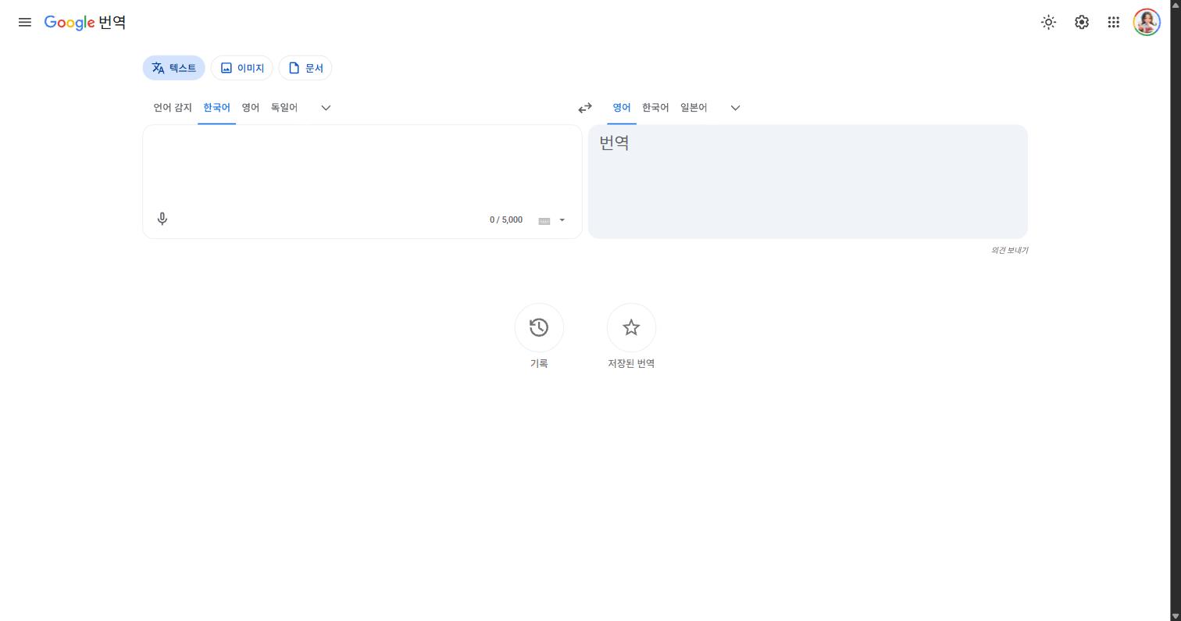Screen dimensions: 1181x621
Task: Switch to 문서 translation mode
Action: [x=305, y=68]
